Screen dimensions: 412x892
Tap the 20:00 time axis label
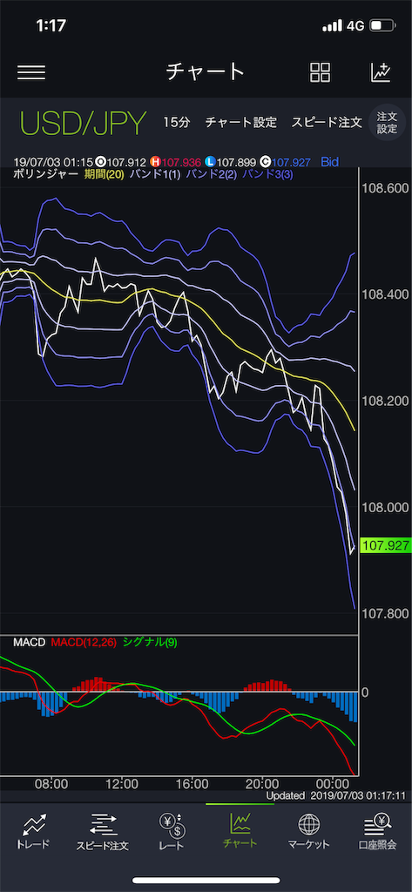click(263, 783)
